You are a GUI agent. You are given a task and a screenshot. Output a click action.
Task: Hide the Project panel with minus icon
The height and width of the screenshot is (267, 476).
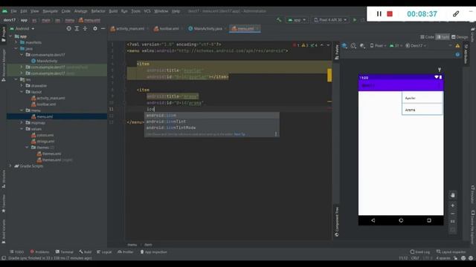tap(103, 28)
